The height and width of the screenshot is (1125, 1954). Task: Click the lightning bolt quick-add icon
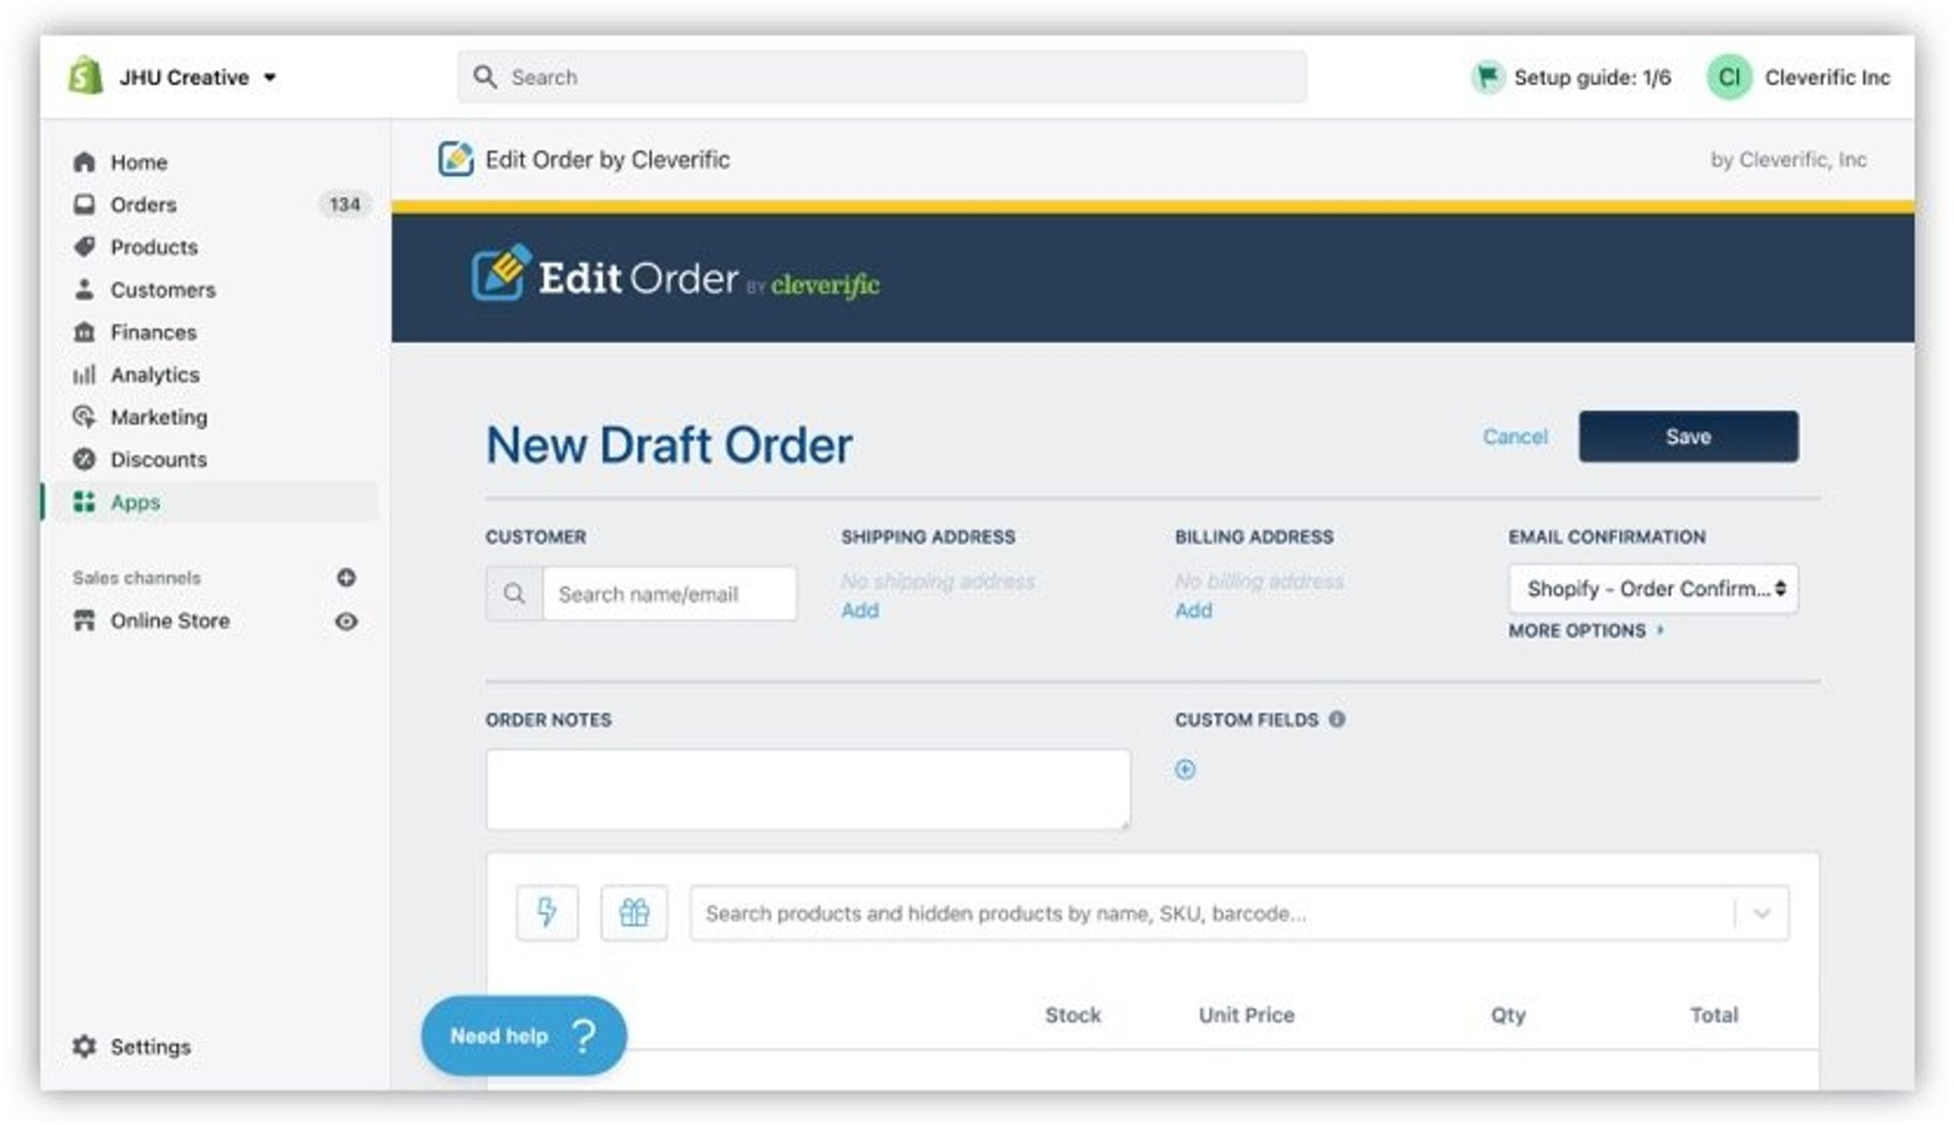click(x=546, y=912)
